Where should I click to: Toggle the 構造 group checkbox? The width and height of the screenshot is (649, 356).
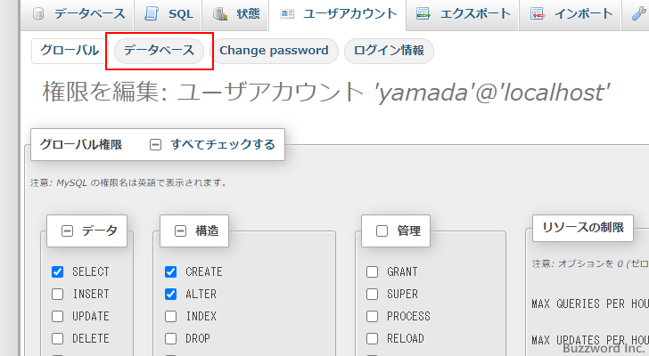[x=180, y=231]
